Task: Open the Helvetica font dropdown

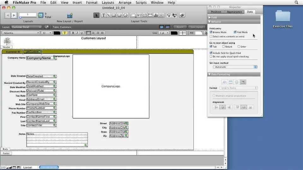Action: pos(21,33)
